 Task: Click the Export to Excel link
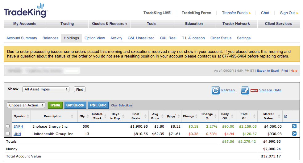(x=268, y=71)
